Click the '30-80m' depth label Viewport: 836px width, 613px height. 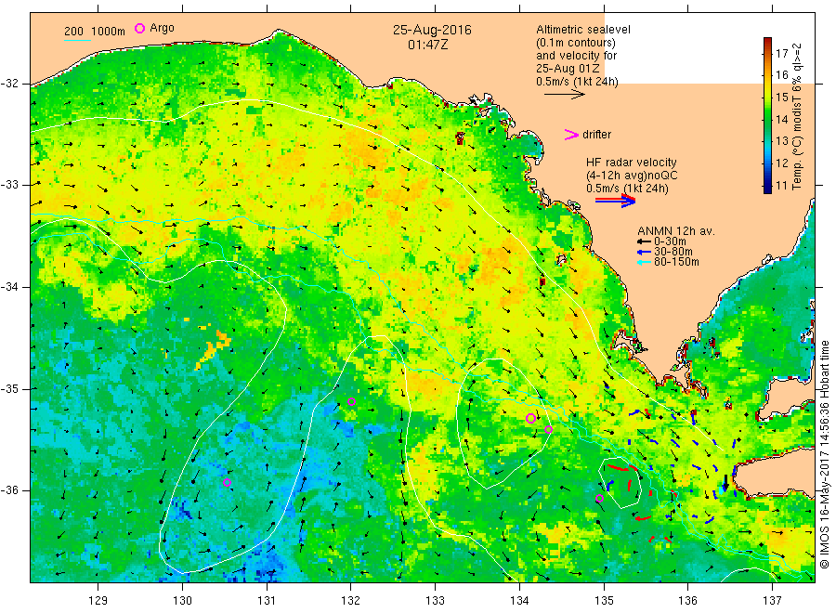tap(673, 252)
